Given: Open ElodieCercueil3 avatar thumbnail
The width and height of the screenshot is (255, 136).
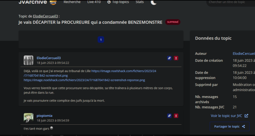Looking at the screenshot, I should 29,60.
